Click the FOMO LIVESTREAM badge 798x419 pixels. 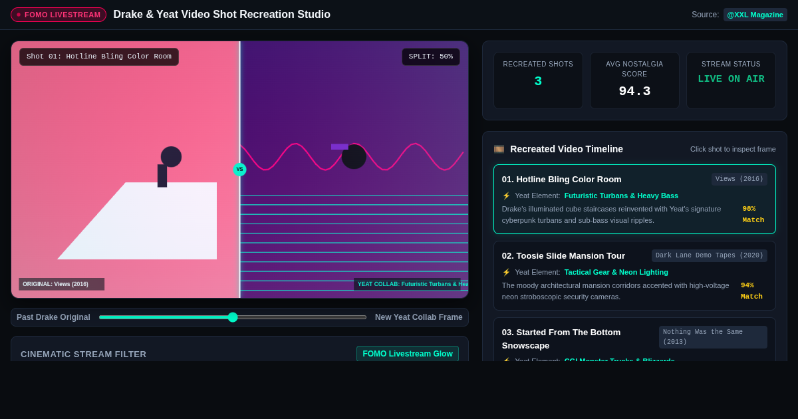point(59,15)
